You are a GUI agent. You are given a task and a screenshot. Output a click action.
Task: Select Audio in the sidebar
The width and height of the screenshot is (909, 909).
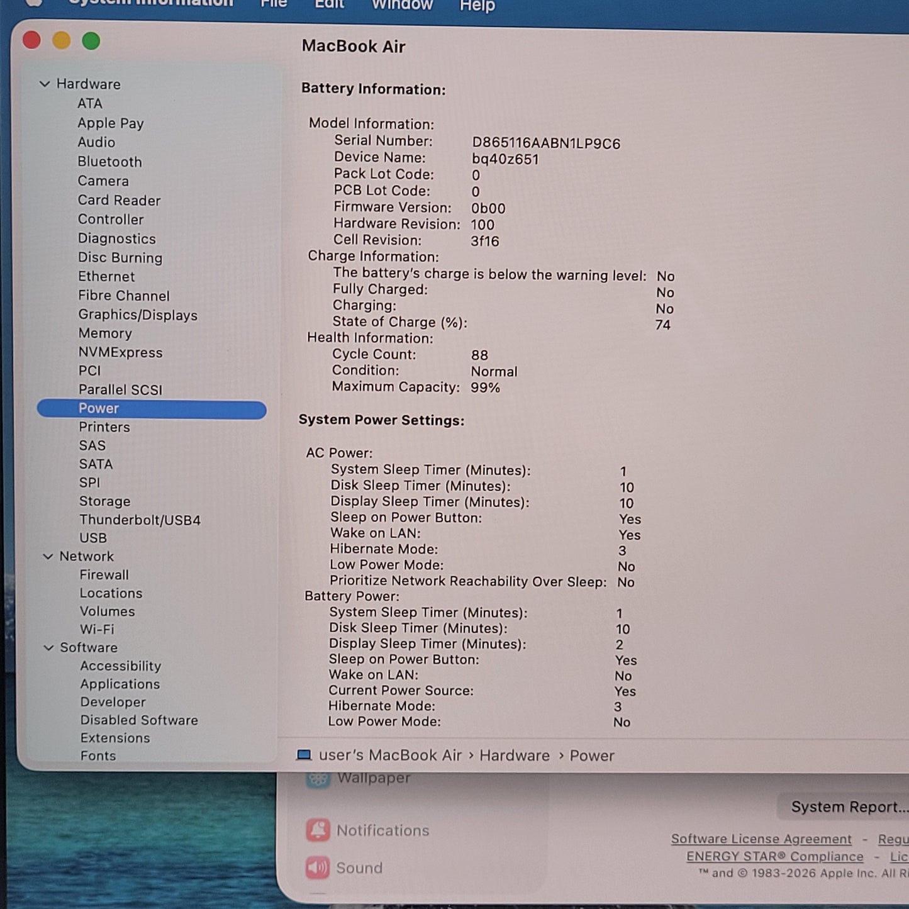pos(96,142)
